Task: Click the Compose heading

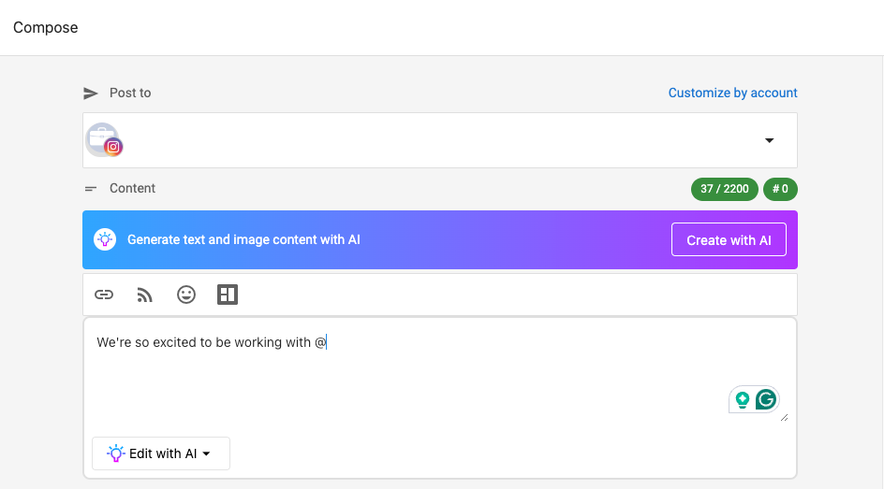Action: [46, 27]
